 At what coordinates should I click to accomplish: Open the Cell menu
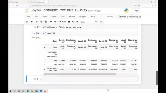coord(63,17)
